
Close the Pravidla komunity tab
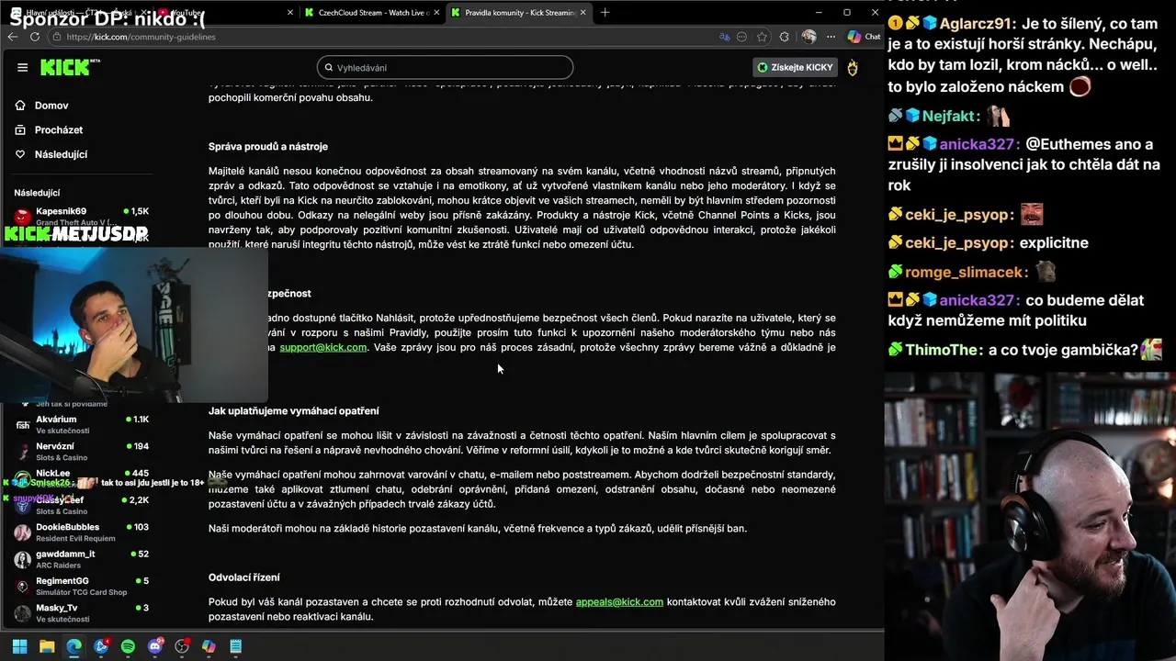coord(583,13)
